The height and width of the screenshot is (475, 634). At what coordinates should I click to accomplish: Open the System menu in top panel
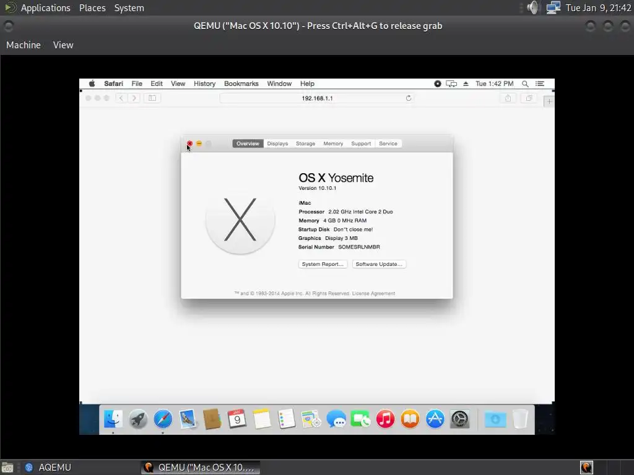[129, 8]
